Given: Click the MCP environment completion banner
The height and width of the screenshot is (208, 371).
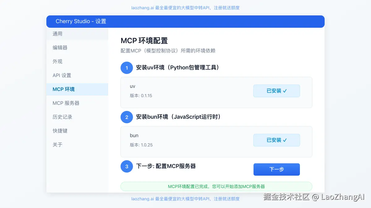Looking at the screenshot, I should click(216, 186).
